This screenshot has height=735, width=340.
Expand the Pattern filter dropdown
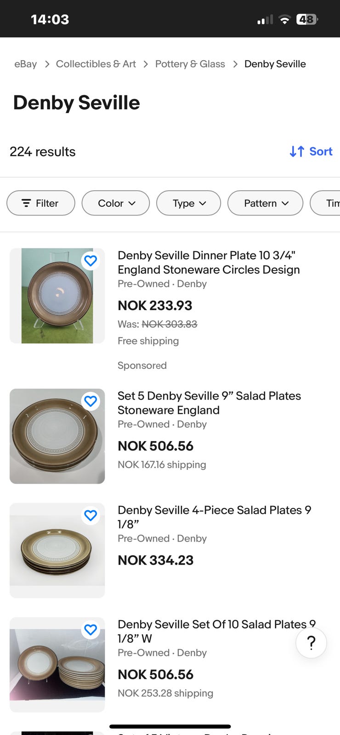coord(265,203)
